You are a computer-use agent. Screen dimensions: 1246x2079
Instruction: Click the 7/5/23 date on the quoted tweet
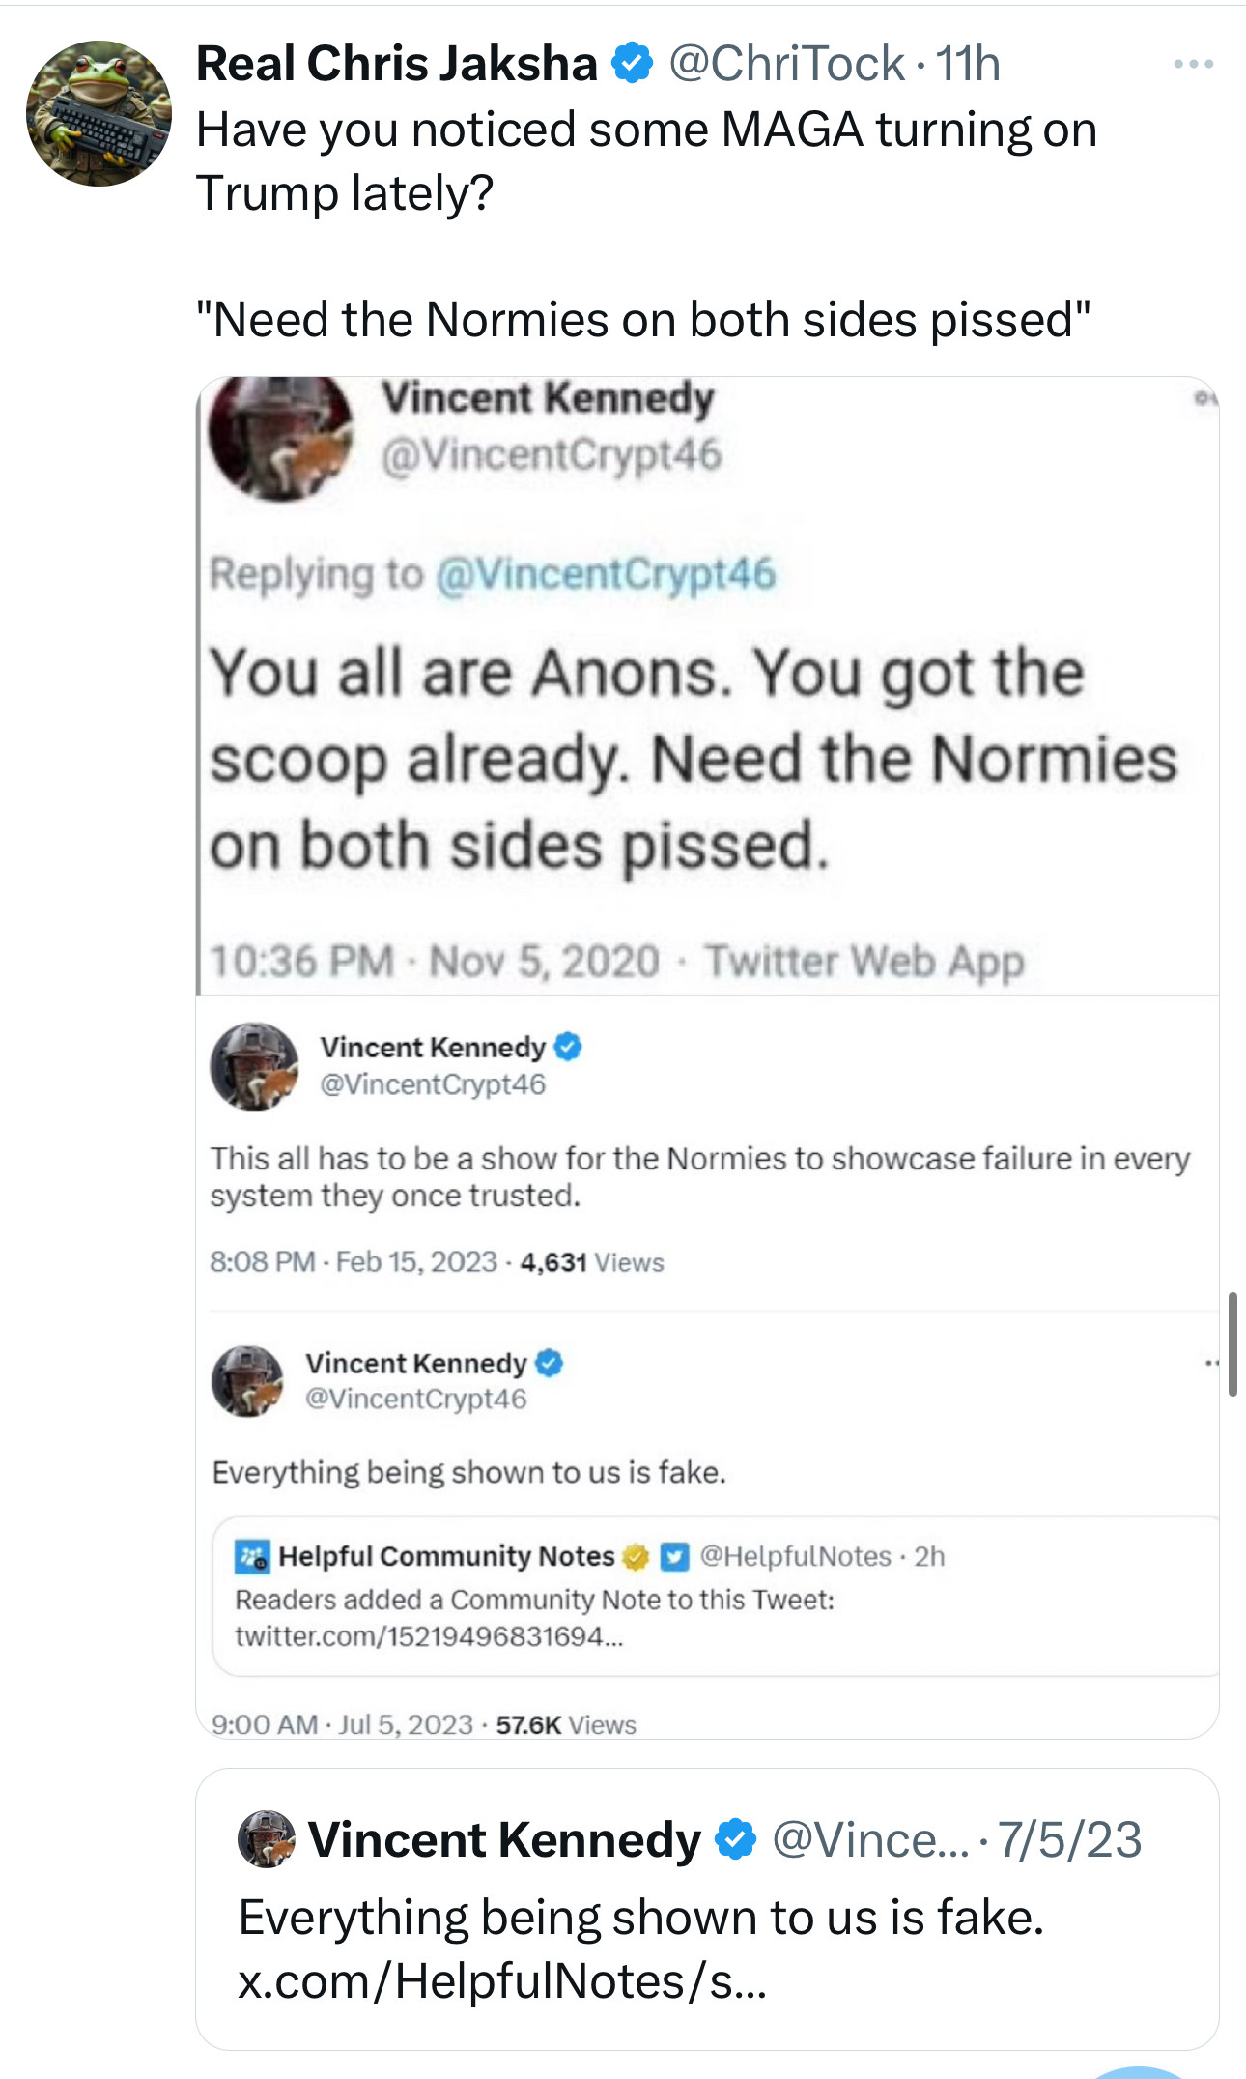click(1069, 1839)
